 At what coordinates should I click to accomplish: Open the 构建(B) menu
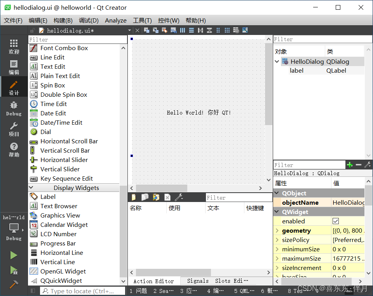63,21
